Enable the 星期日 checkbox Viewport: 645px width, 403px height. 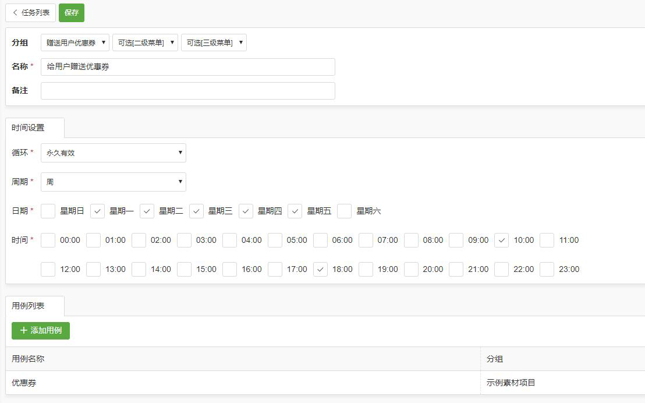[48, 211]
